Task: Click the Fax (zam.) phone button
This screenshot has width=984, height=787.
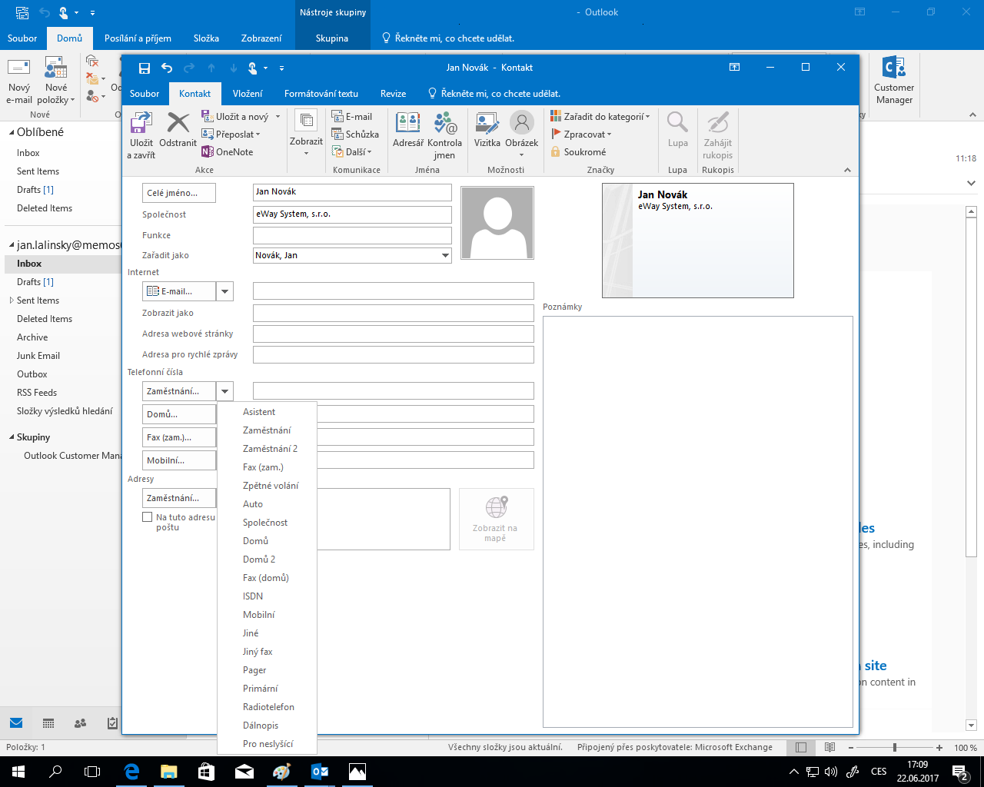Action: click(x=179, y=437)
